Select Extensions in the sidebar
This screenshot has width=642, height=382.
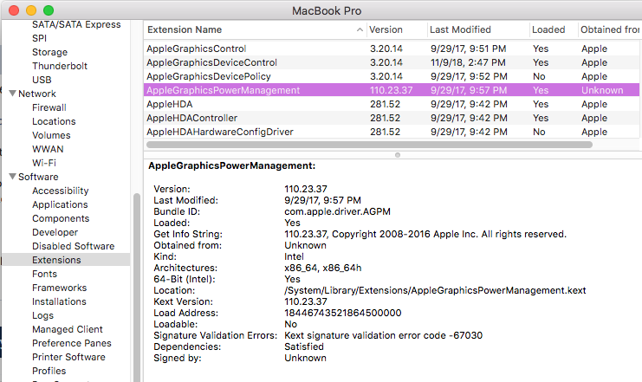coord(56,260)
